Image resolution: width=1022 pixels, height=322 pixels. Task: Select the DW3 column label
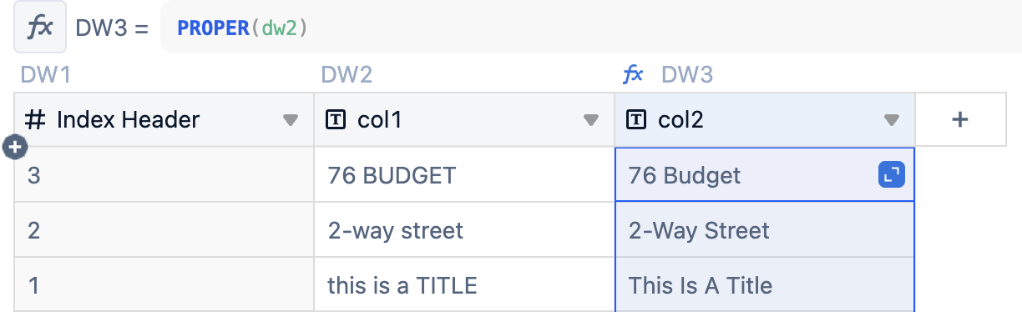click(x=687, y=75)
